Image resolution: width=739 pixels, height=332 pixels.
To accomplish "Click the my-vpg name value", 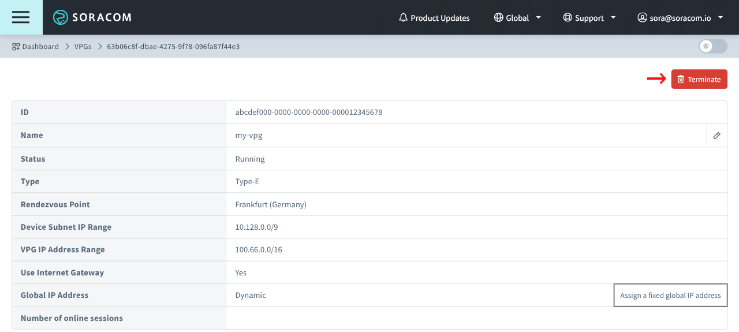I will (249, 136).
